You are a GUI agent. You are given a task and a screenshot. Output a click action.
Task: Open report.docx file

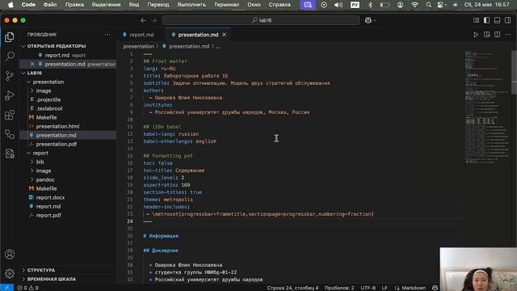[50, 197]
